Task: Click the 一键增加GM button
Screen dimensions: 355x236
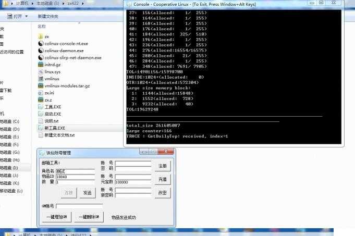Action: (x=57, y=217)
